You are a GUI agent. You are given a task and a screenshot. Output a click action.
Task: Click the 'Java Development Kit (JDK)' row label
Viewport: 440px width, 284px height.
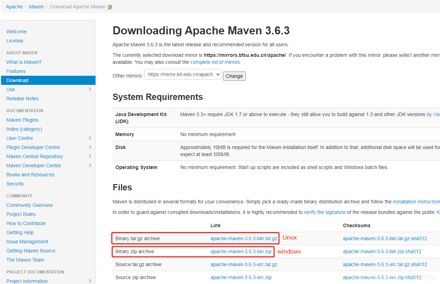coord(141,118)
